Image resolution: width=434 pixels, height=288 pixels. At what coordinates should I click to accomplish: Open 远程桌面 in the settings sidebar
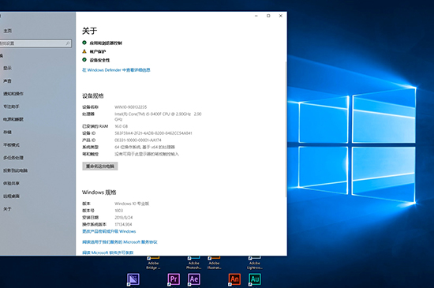click(x=11, y=196)
